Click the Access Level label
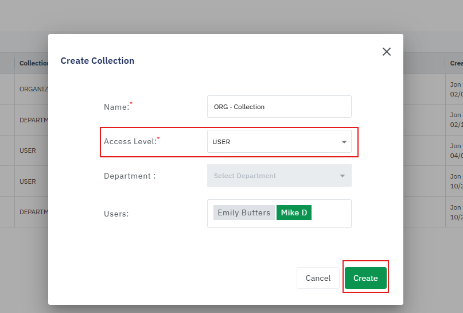This screenshot has width=463, height=313. [130, 142]
